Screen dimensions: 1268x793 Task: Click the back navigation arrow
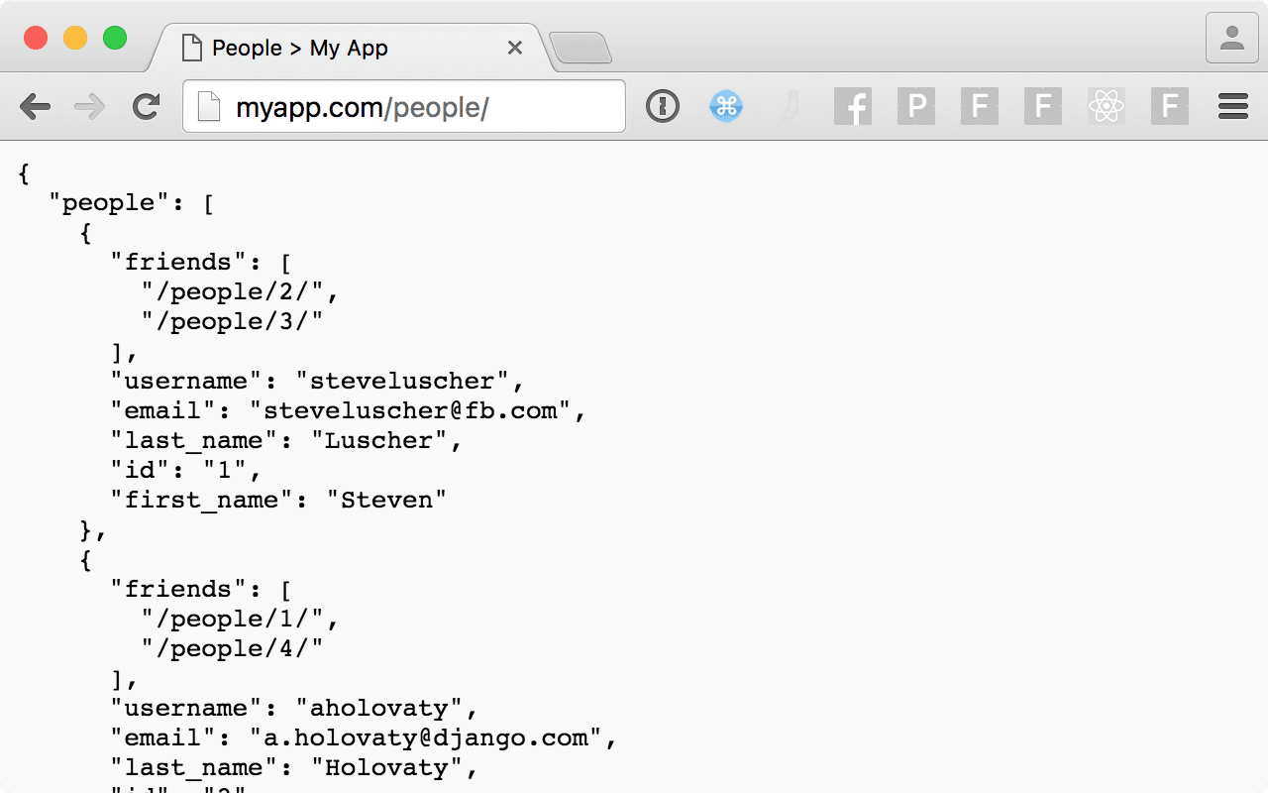tap(36, 106)
